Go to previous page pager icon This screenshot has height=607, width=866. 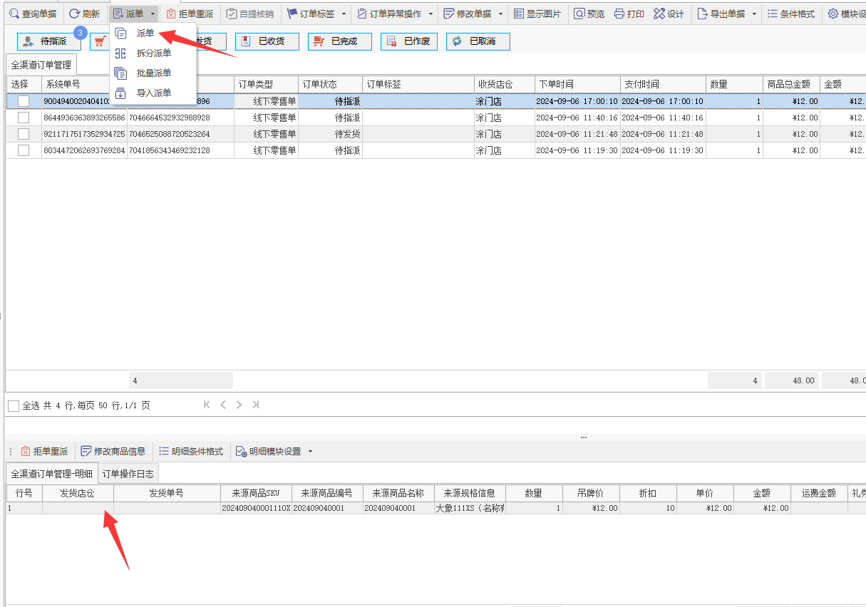point(223,405)
